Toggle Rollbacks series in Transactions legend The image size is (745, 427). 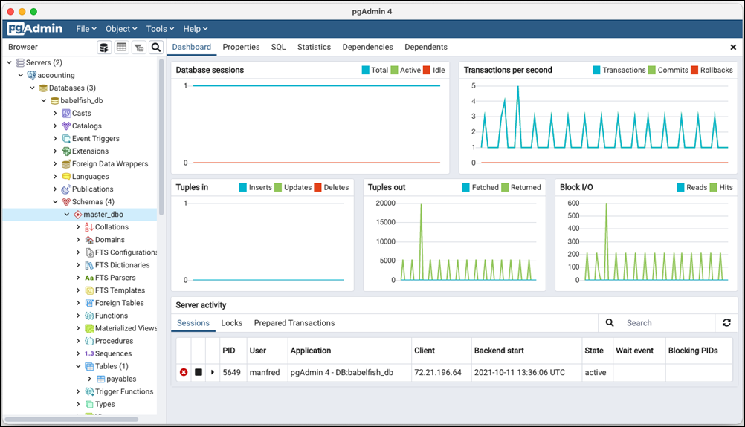[x=694, y=71]
